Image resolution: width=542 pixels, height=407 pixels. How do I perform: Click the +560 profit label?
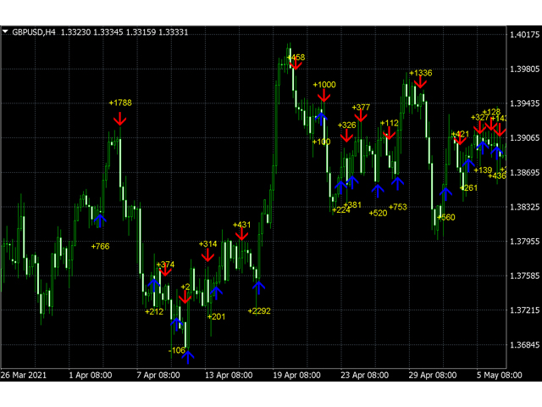pyautogui.click(x=446, y=217)
